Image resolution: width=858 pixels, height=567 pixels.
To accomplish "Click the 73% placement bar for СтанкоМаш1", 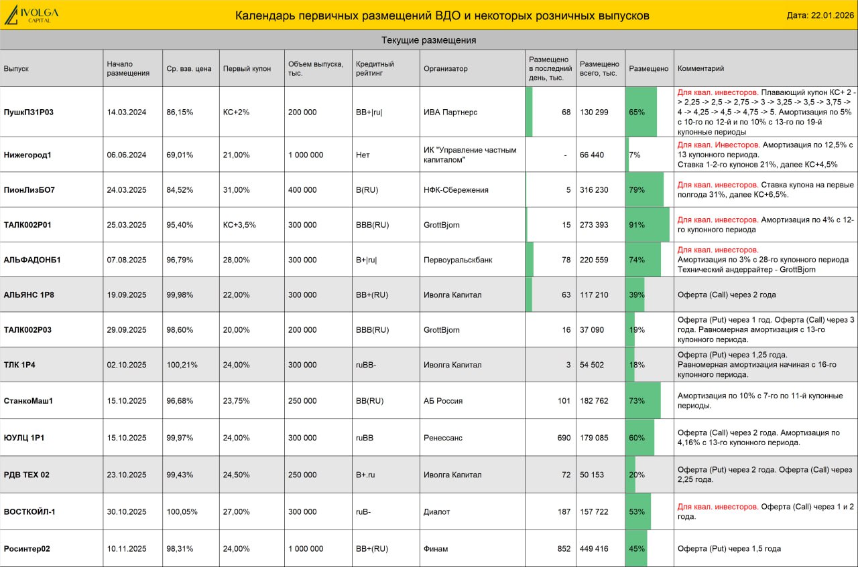I will [x=643, y=401].
